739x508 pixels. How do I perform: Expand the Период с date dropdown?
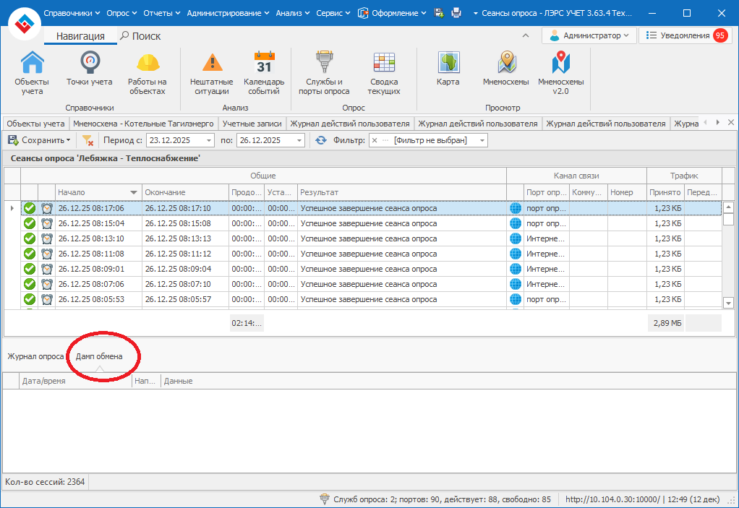point(209,140)
